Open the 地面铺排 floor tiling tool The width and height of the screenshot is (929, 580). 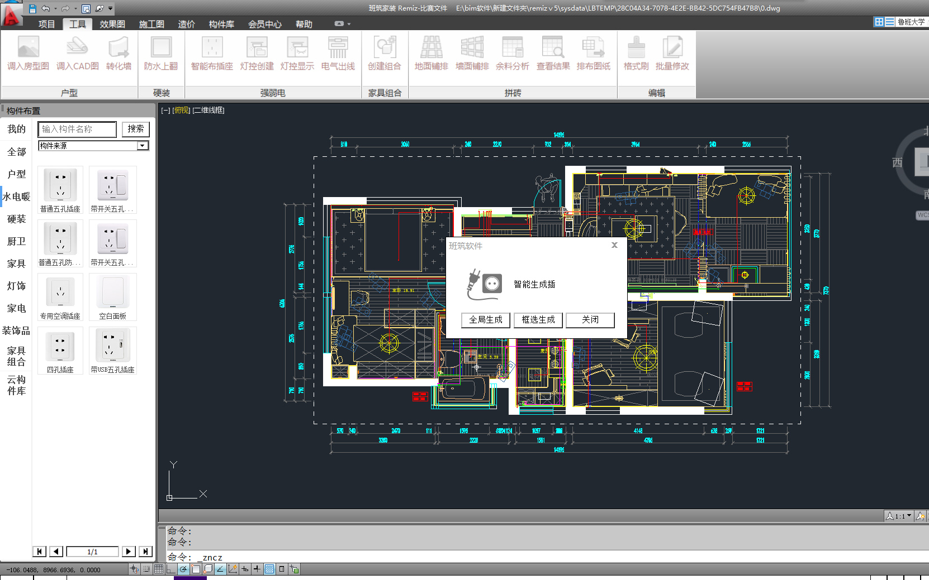pyautogui.click(x=431, y=54)
